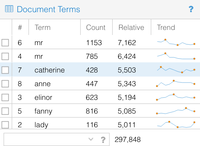
Task: Select the checkbox for the elinor row
Action: coord(5,97)
